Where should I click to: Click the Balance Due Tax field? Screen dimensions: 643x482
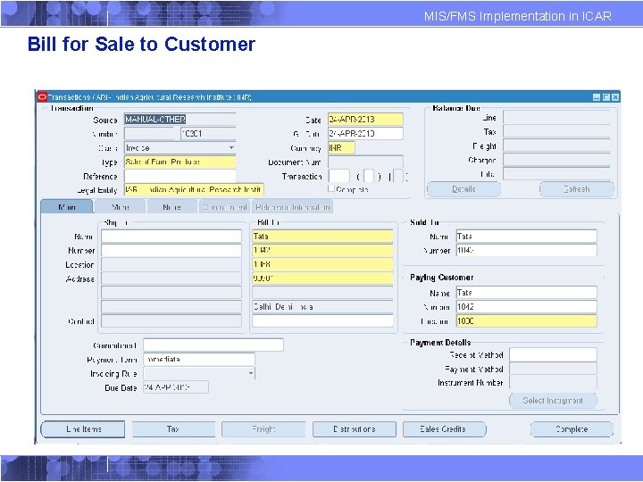click(556, 131)
